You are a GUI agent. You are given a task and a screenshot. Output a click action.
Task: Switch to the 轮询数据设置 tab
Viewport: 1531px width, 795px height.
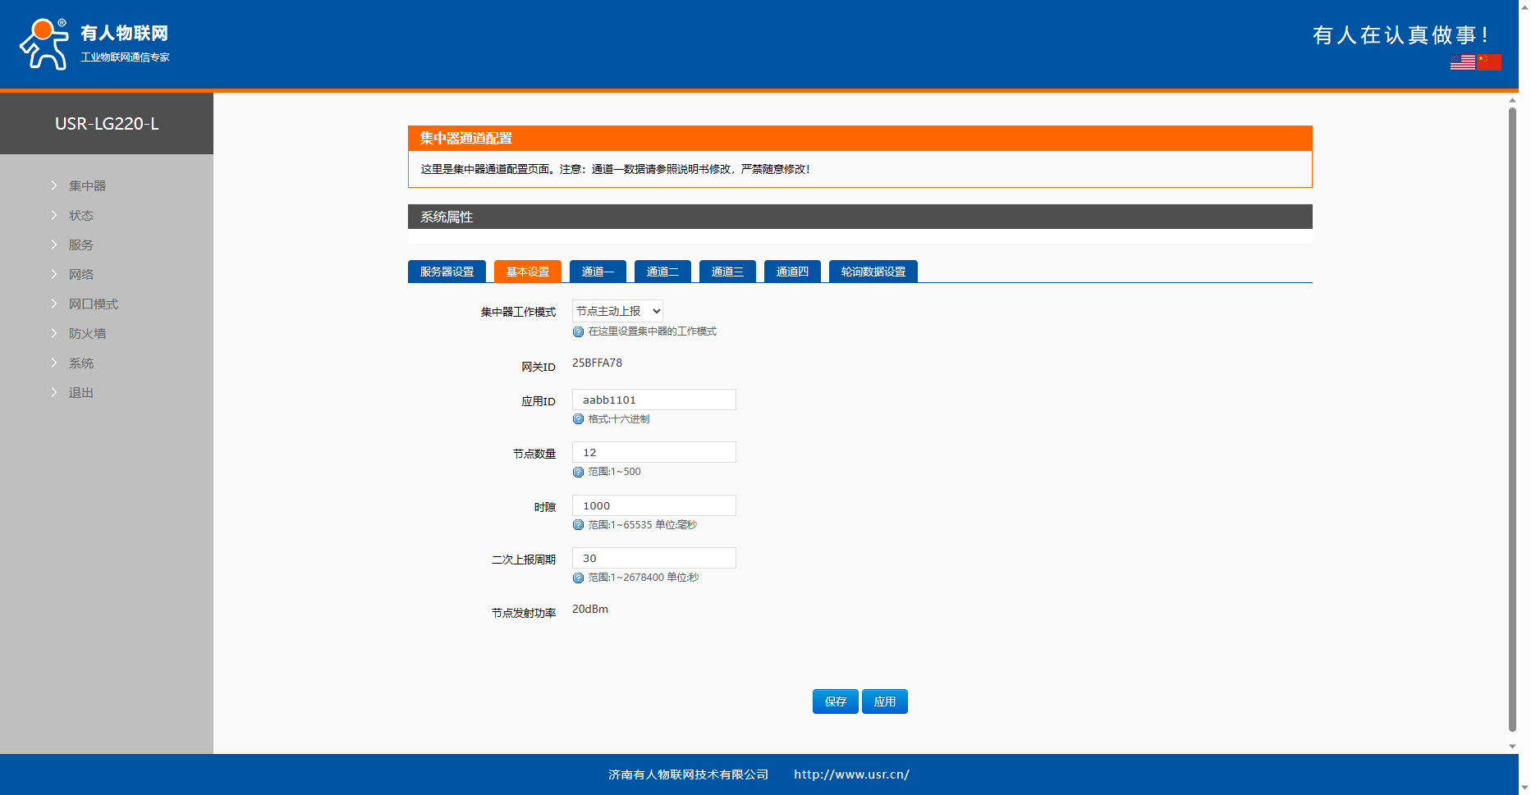pos(873,272)
